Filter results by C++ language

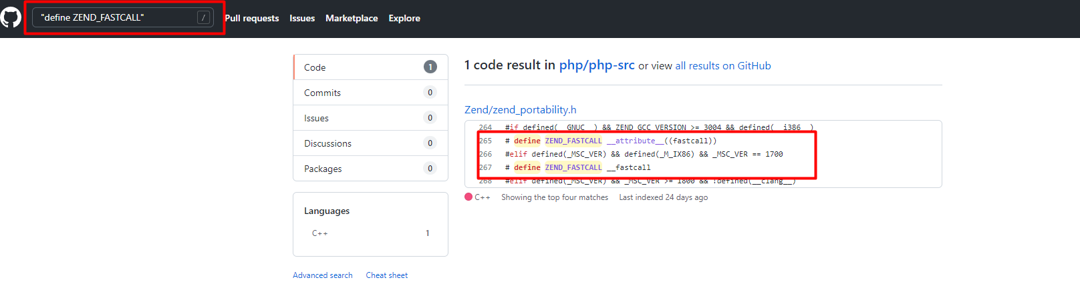[x=320, y=233]
